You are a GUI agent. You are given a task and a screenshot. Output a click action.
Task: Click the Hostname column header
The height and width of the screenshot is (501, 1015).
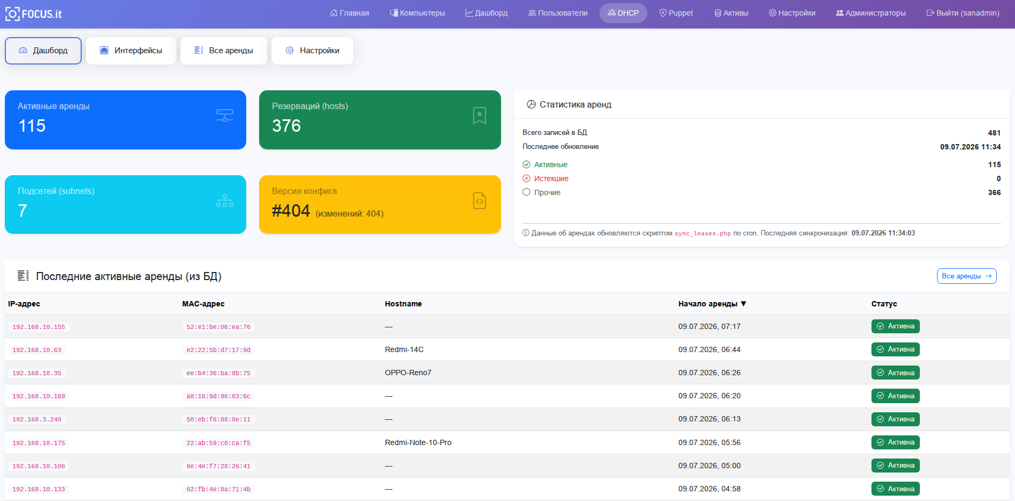403,304
